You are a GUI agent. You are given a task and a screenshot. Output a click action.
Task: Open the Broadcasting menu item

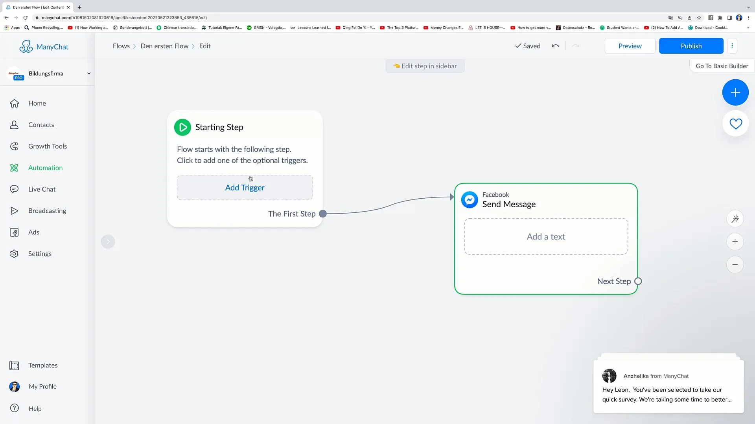(47, 211)
